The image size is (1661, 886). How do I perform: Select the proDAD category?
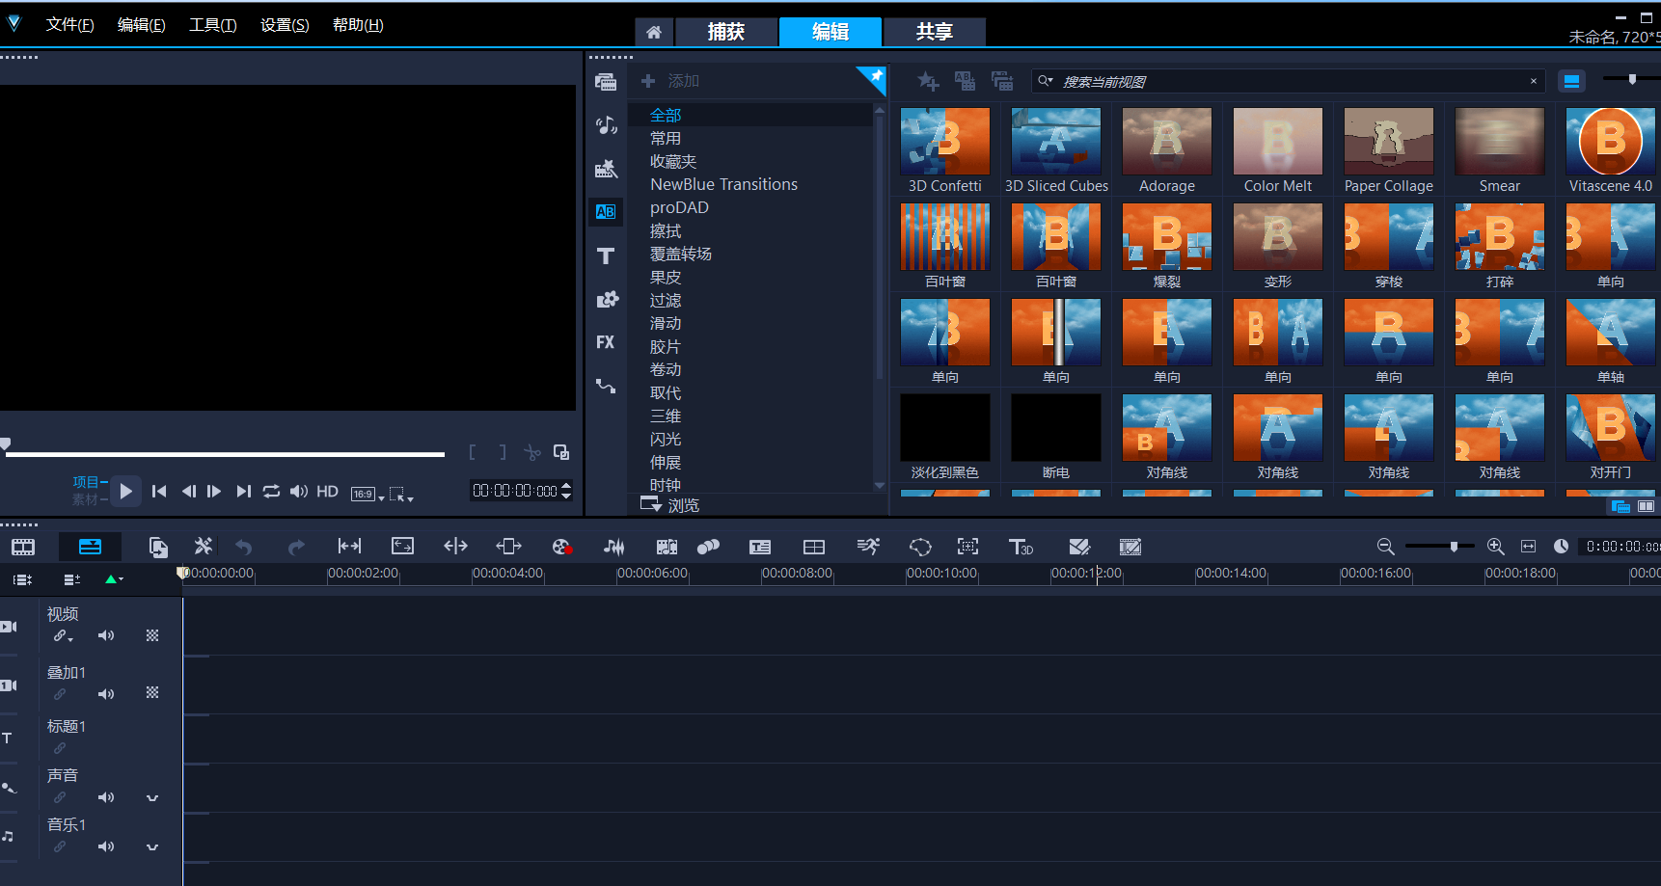coord(679,207)
